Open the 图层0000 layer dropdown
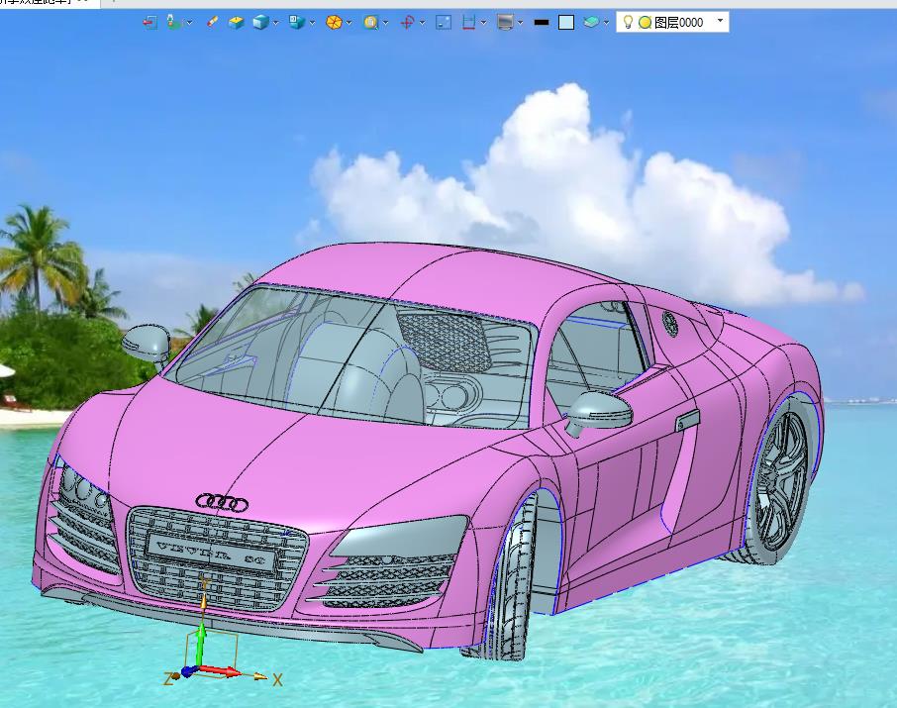 tap(720, 21)
